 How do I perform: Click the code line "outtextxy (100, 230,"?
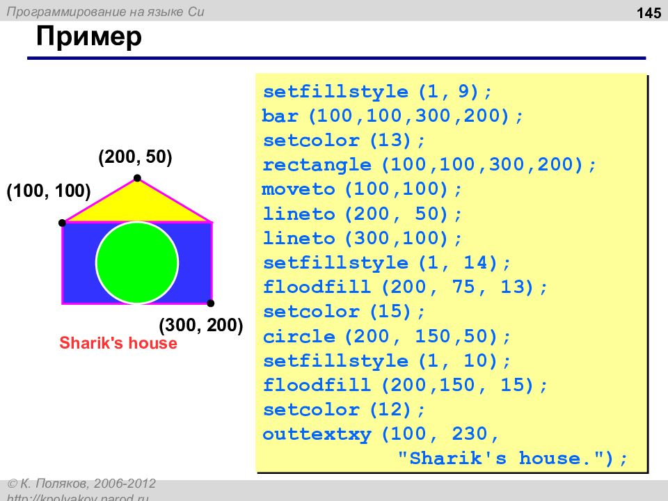pos(381,434)
